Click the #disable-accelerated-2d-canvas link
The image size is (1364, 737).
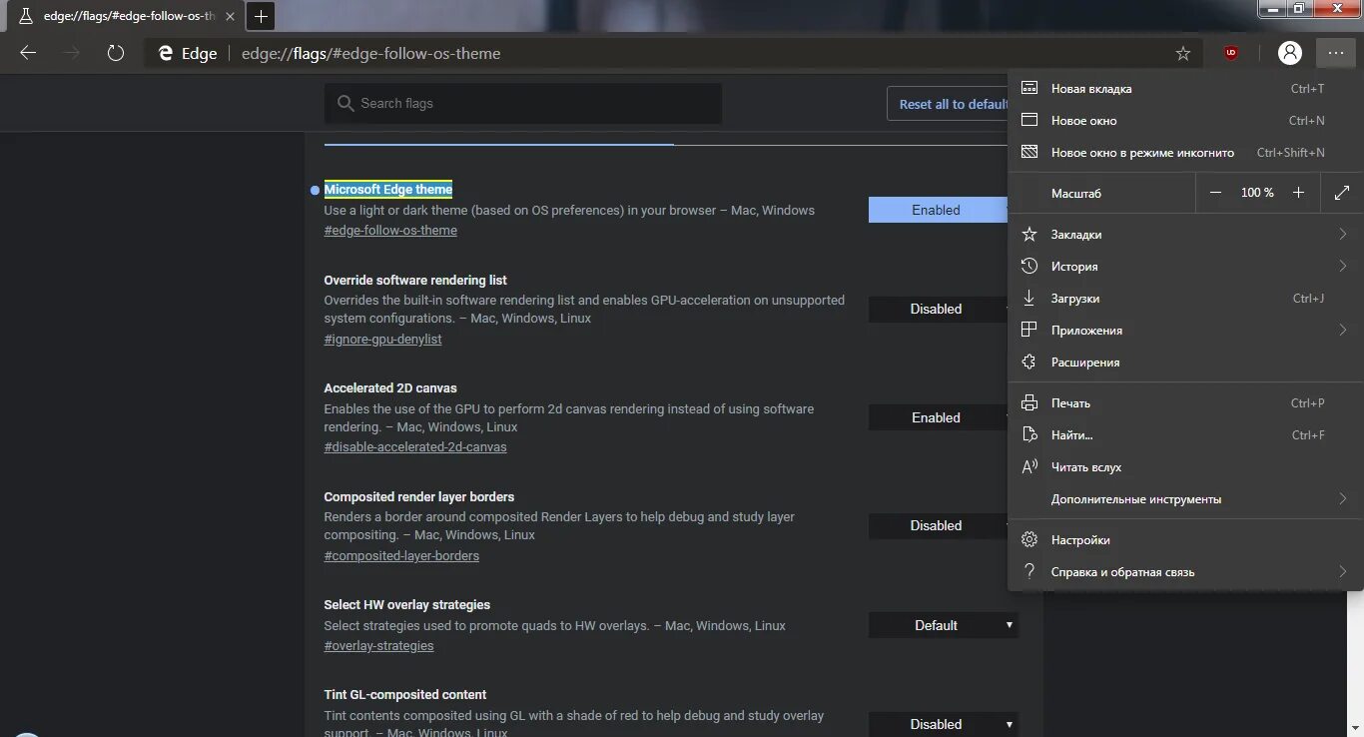coord(415,447)
